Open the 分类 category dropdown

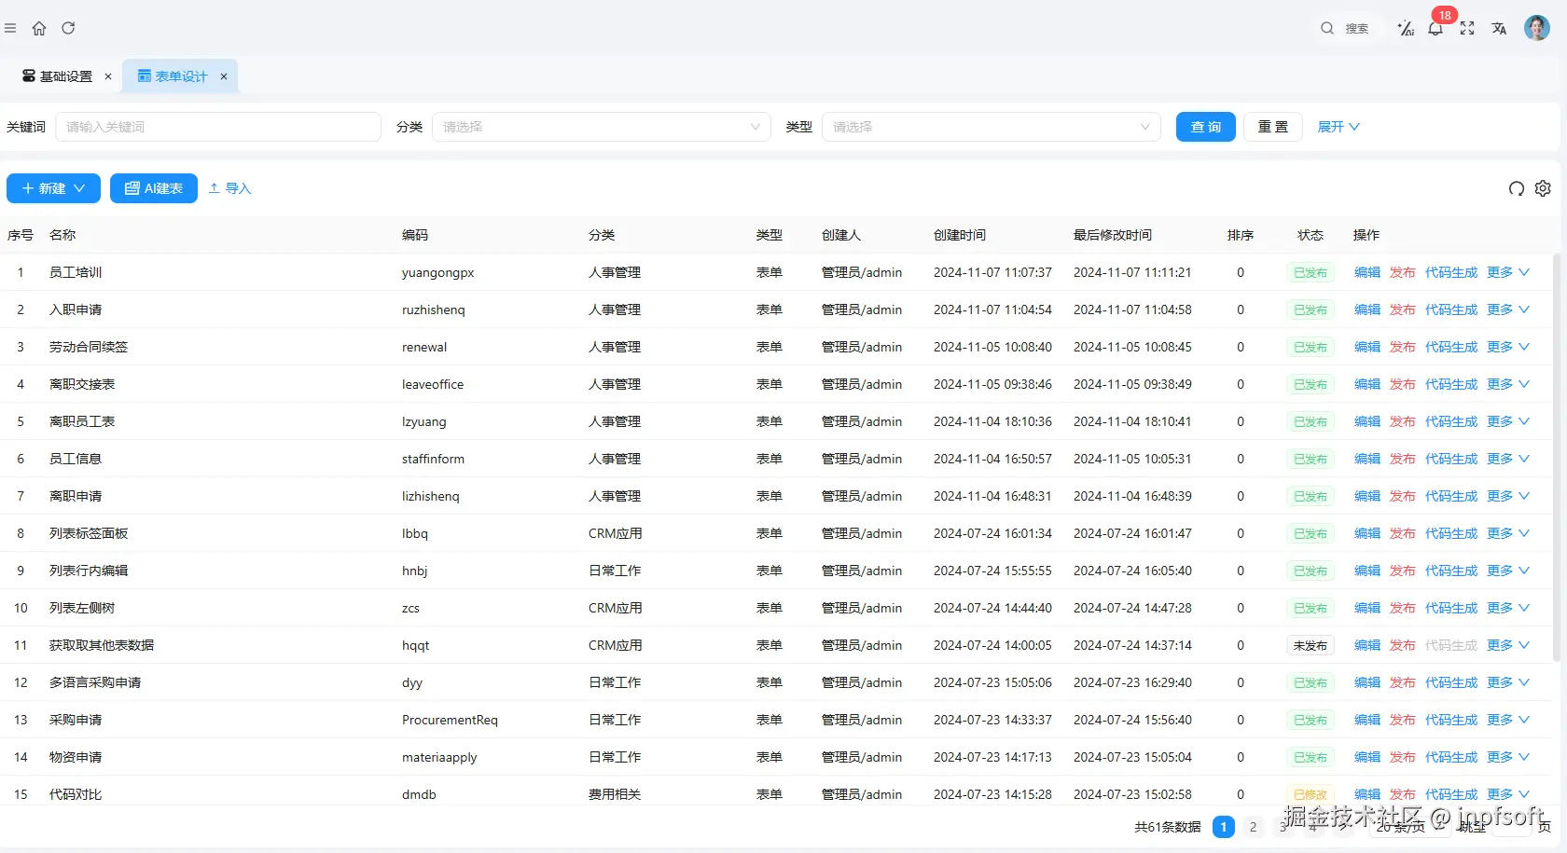click(602, 127)
